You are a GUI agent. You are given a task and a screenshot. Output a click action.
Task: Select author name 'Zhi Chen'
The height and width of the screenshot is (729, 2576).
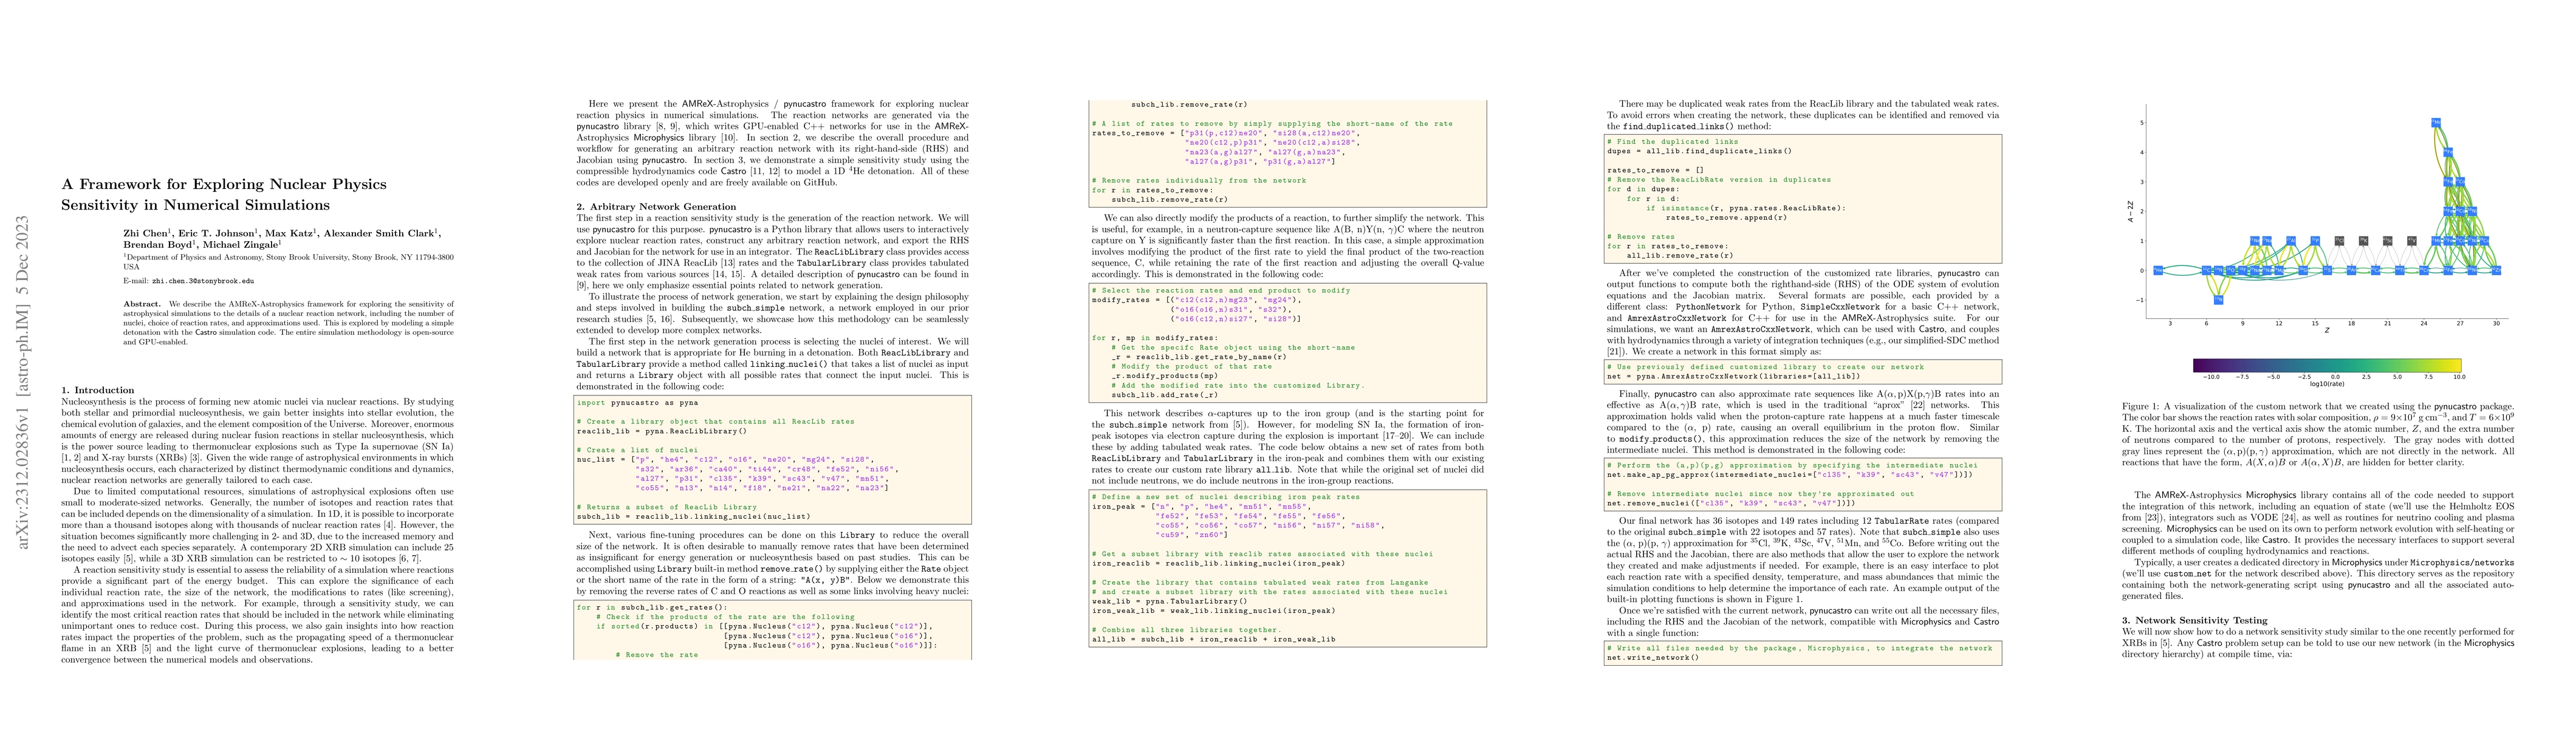[x=146, y=233]
